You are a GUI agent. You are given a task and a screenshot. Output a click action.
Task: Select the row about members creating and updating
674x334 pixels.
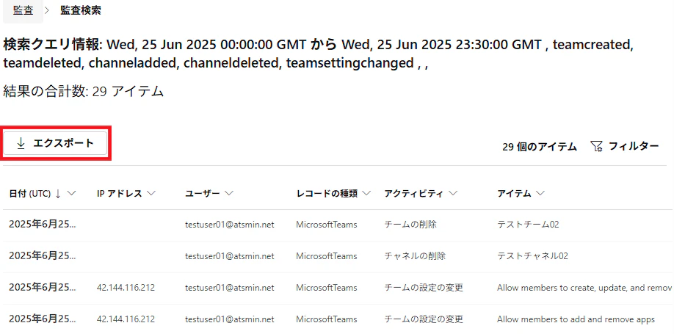tap(338, 288)
